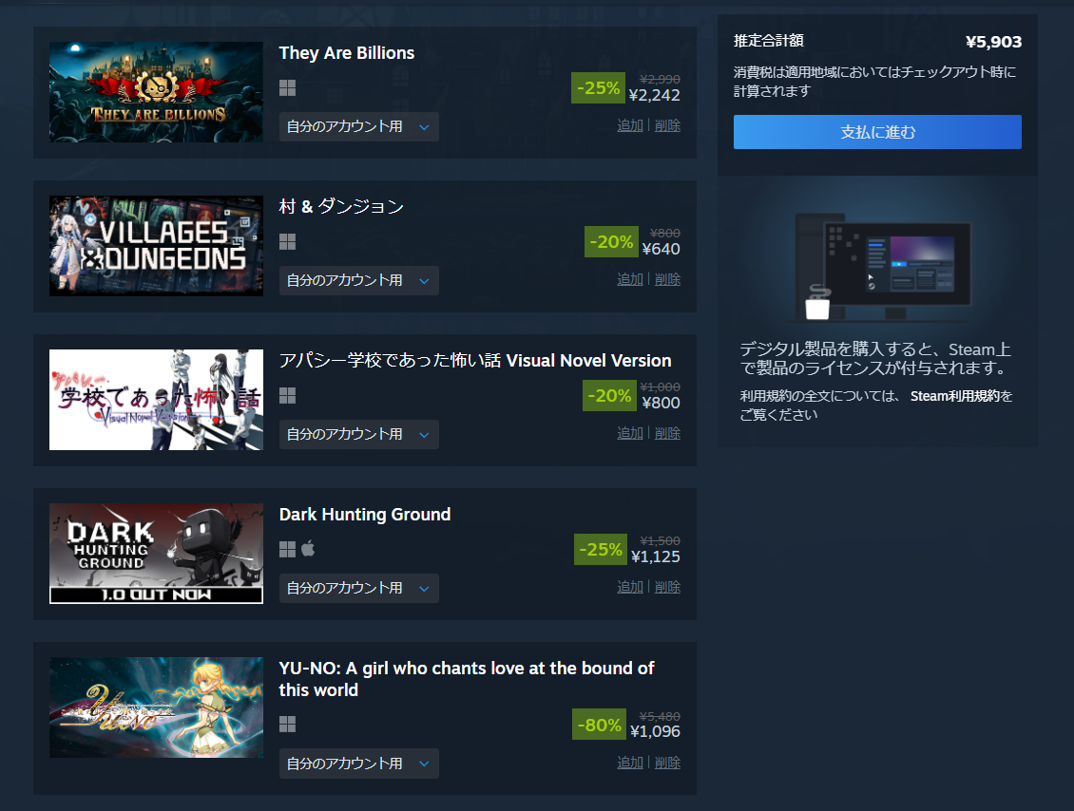Click 追加 link for 村 & ダンジョン
Viewport: 1074px width, 811px height.
630,279
